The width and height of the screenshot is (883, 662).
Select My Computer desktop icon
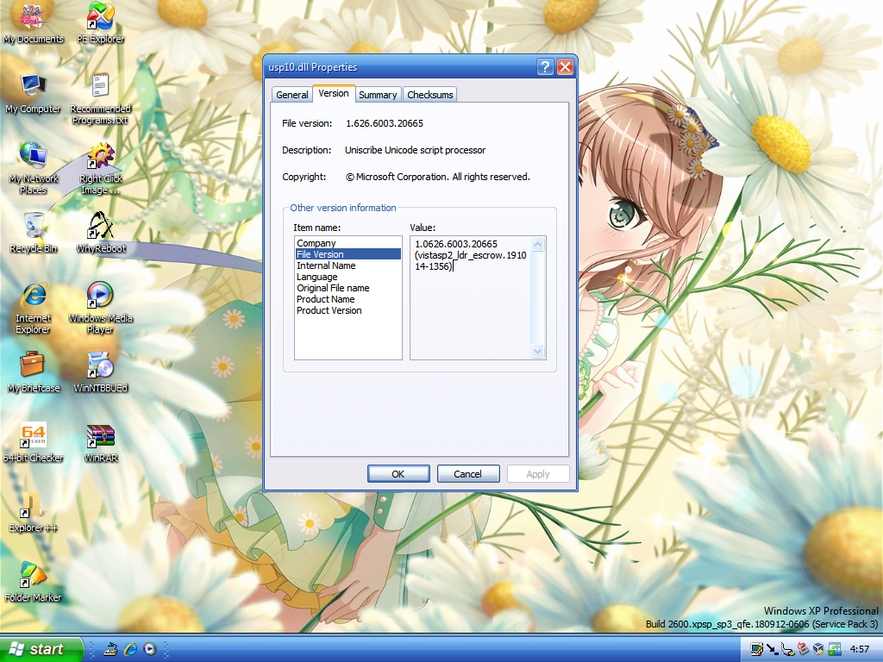[33, 93]
